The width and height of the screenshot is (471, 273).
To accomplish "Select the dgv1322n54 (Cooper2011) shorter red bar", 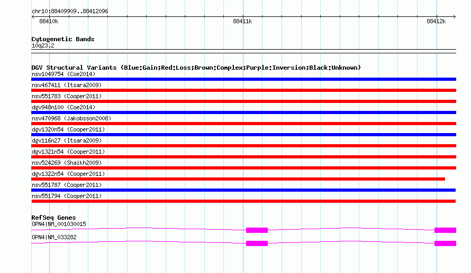I will (x=238, y=179).
